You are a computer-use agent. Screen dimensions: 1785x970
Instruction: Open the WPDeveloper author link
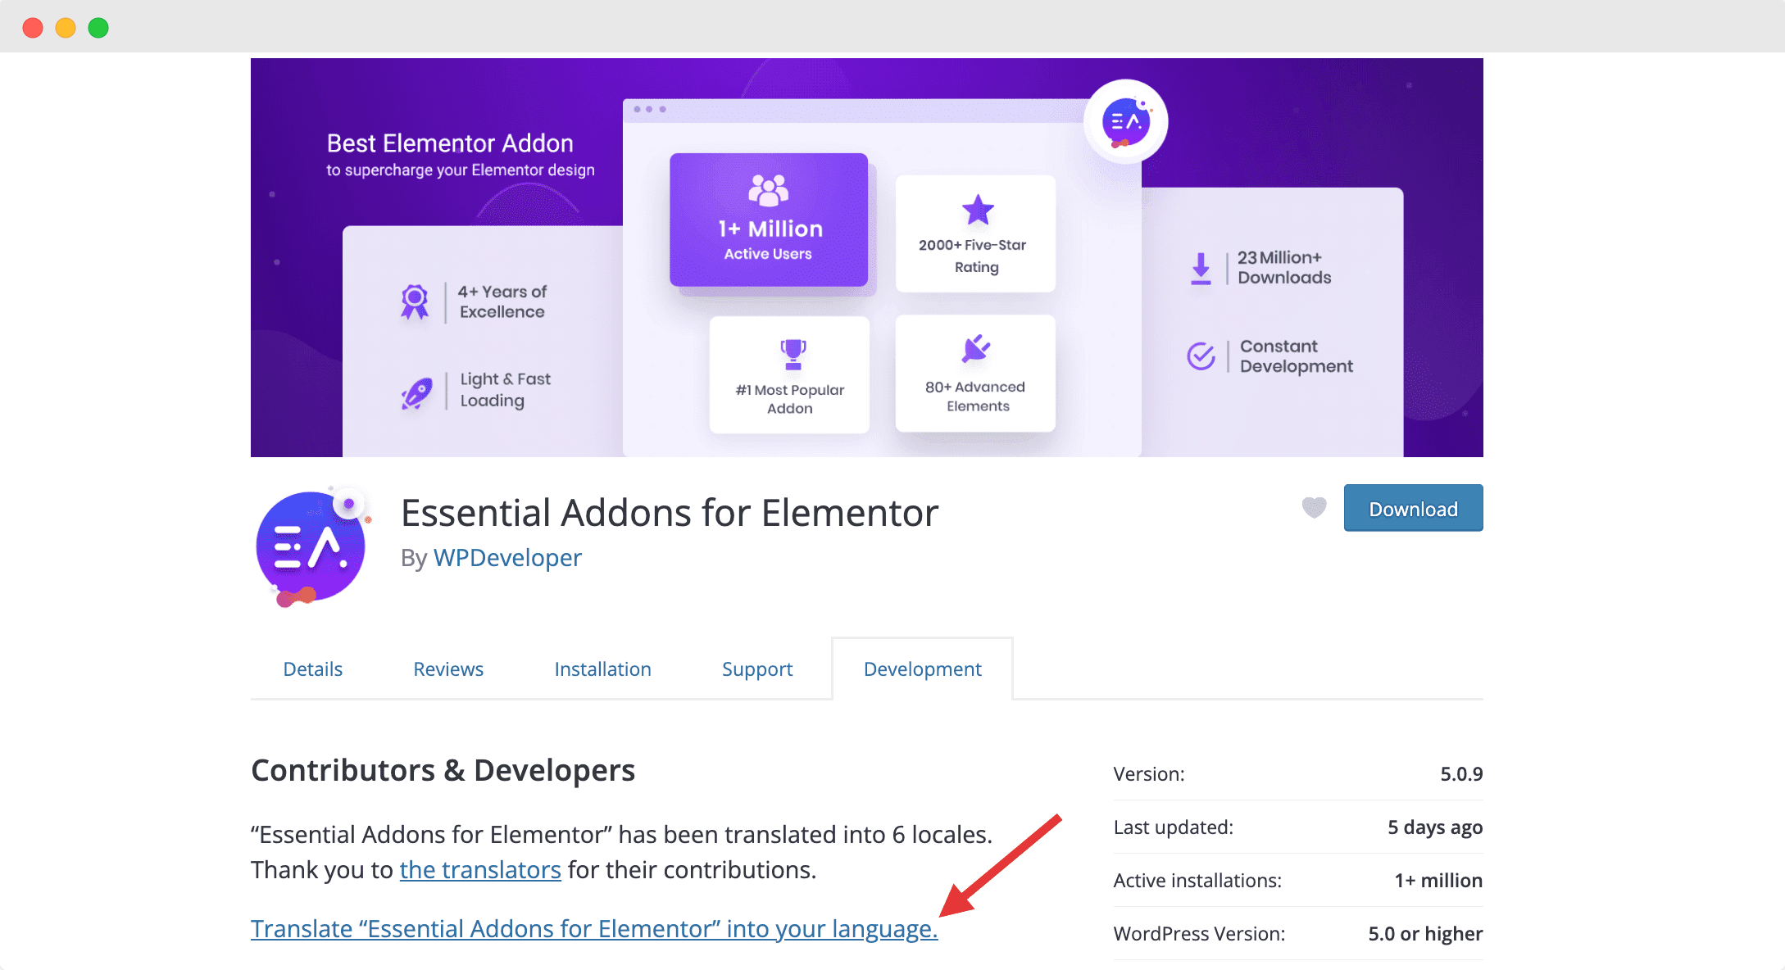[507, 558]
